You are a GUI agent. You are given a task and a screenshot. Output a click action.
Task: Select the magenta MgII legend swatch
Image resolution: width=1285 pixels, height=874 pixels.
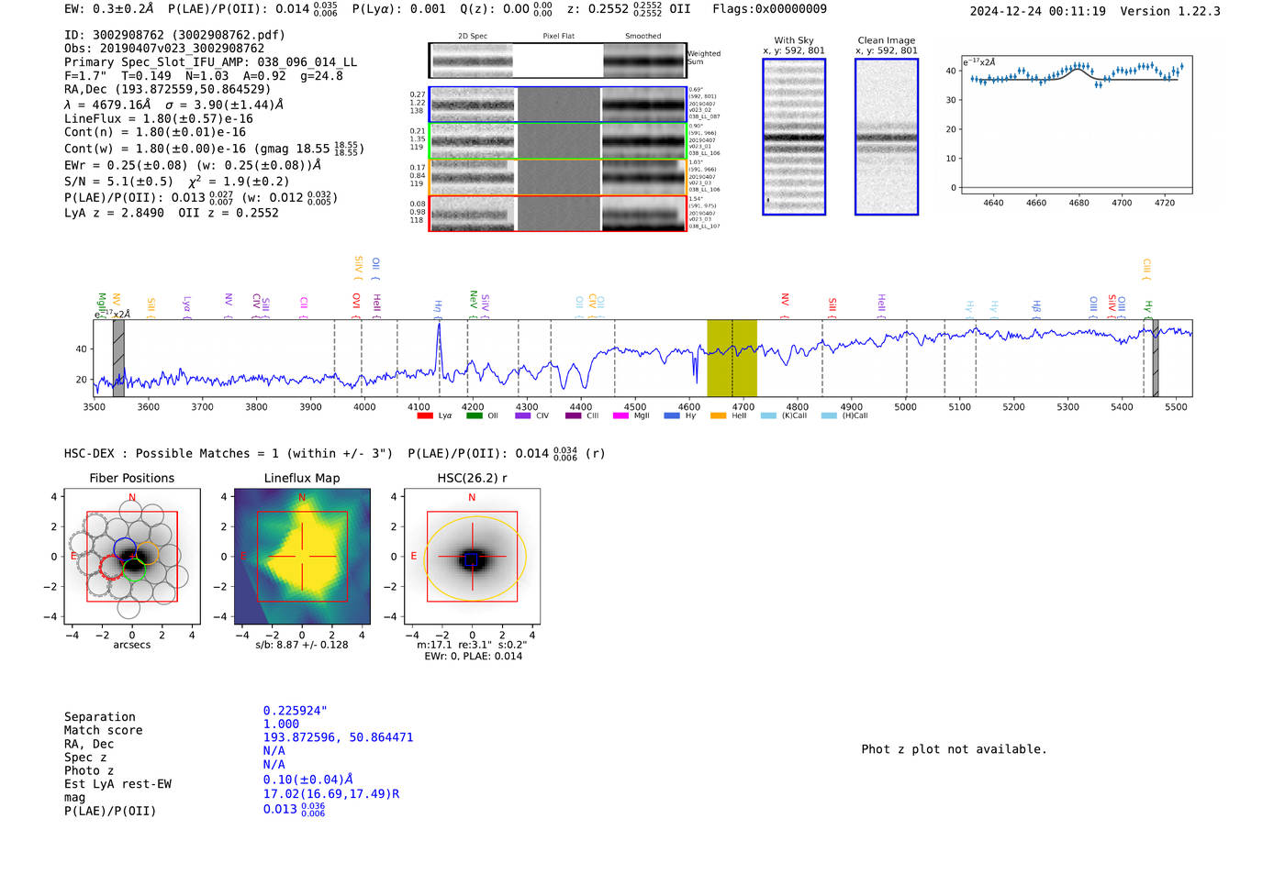click(620, 415)
